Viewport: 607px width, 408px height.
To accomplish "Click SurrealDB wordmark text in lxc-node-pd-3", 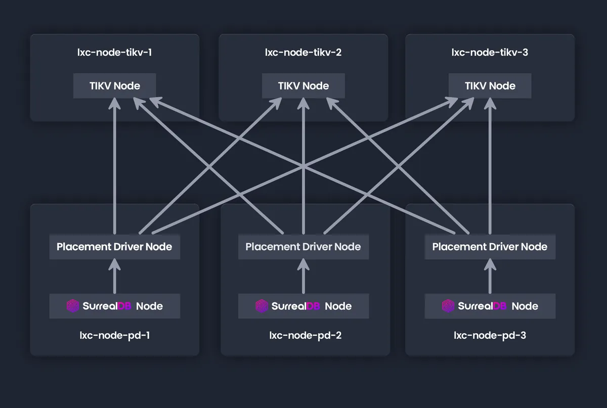I will coord(482,306).
